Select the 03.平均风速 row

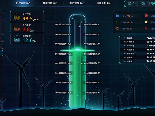point(137,46)
